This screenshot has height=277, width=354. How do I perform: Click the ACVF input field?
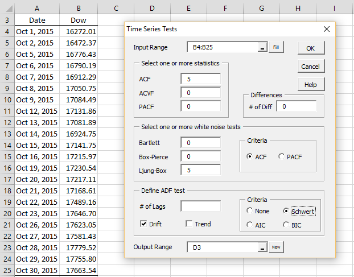pyautogui.click(x=201, y=93)
